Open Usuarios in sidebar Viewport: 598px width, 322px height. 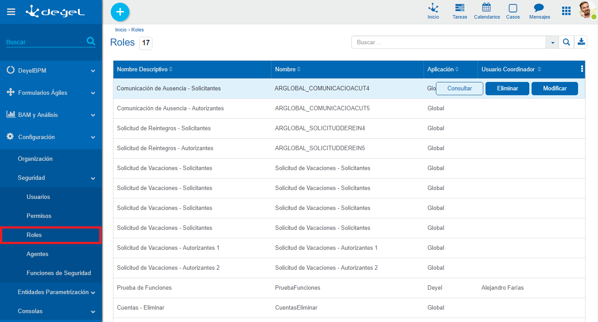38,197
